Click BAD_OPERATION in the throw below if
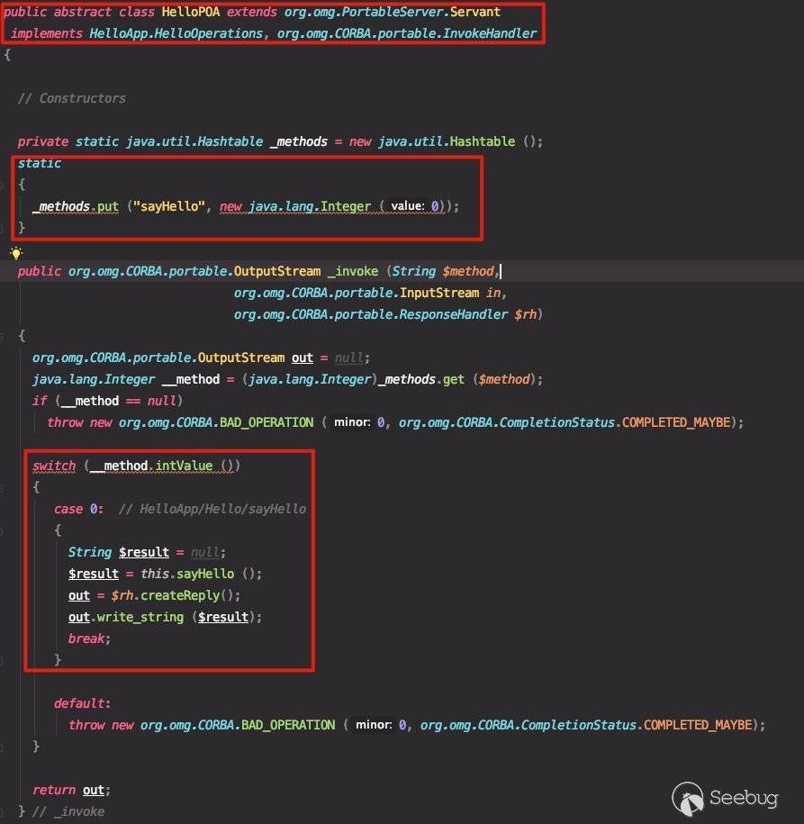 pyautogui.click(x=266, y=422)
